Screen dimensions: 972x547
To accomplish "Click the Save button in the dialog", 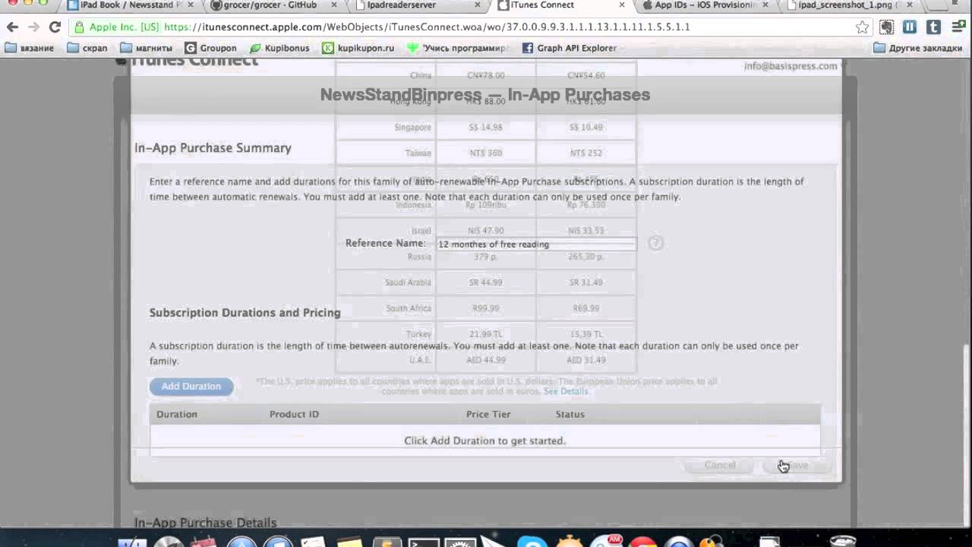I will pos(797,465).
